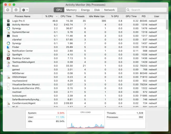This screenshot has height=134, width=171.
Task: Click the User 11.13% value
Action: (x=60, y=117)
